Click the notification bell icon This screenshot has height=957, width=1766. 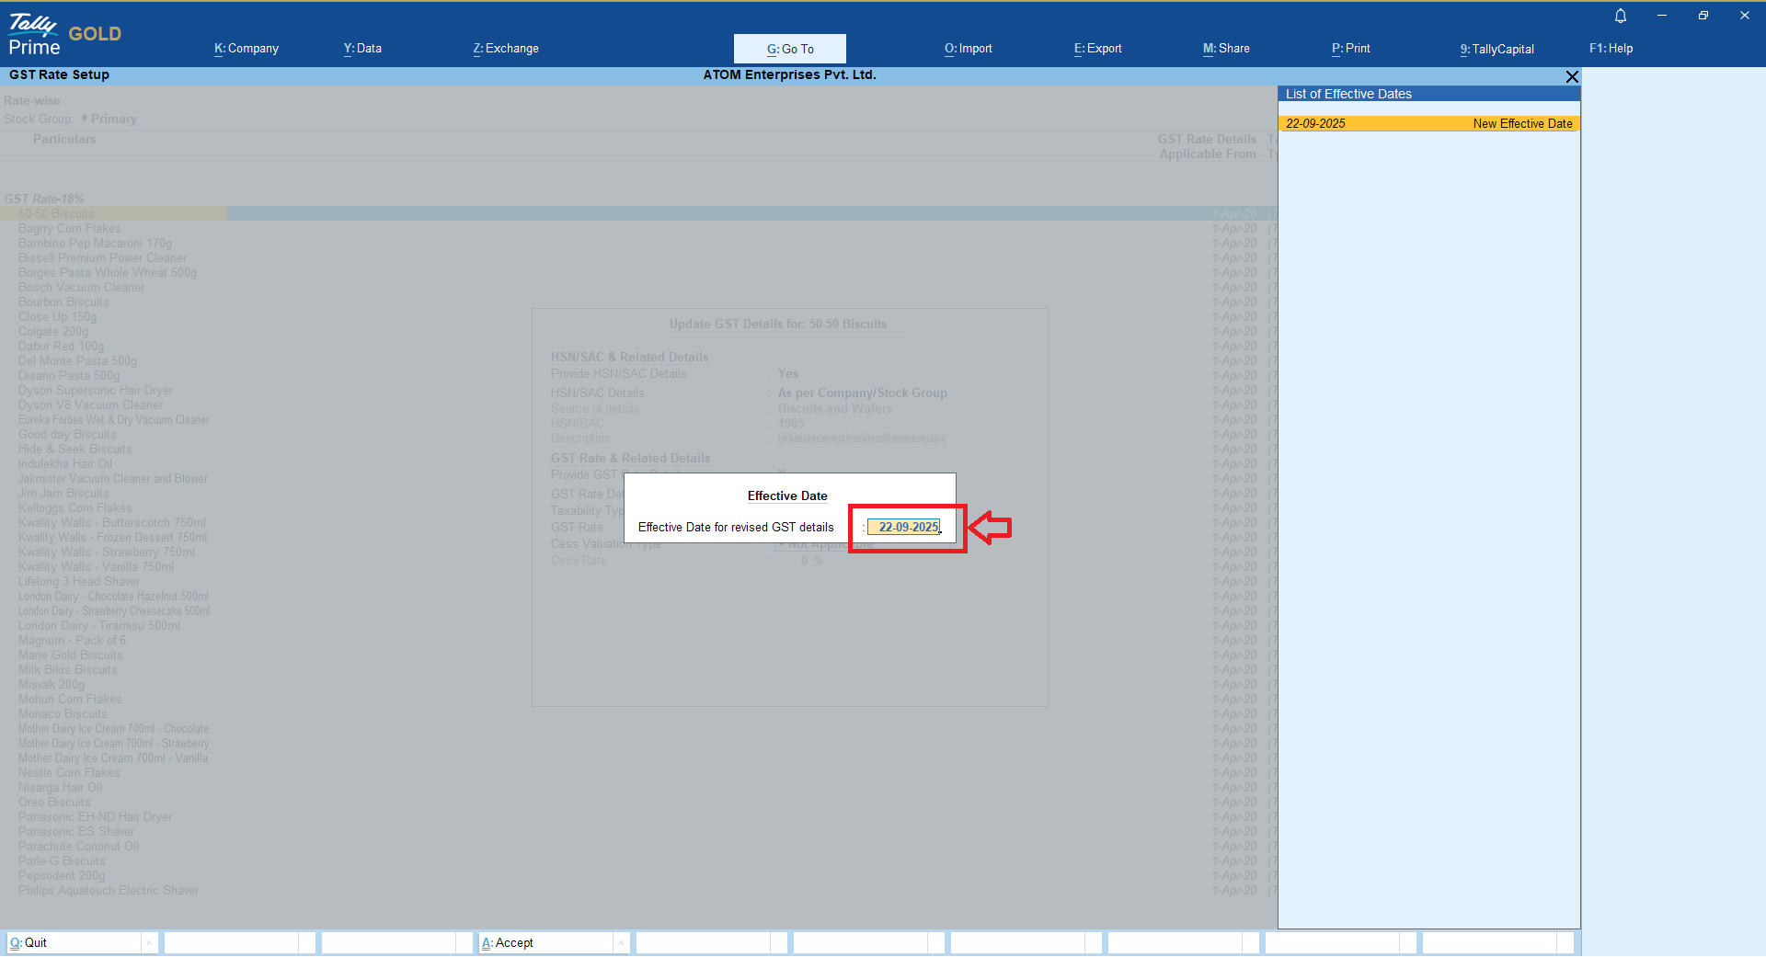(1621, 16)
